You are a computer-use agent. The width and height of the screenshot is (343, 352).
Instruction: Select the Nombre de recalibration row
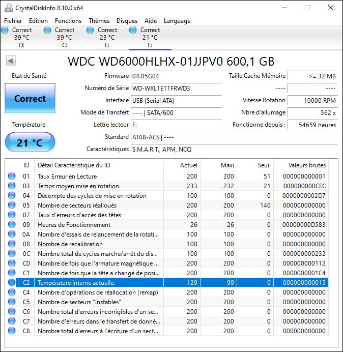167,244
